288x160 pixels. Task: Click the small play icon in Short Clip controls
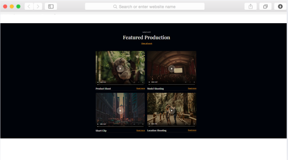(x=98, y=124)
